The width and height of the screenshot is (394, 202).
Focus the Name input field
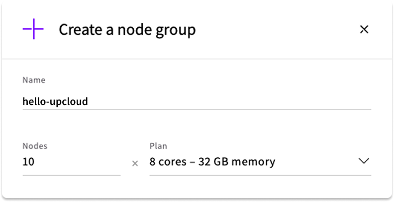point(197,101)
